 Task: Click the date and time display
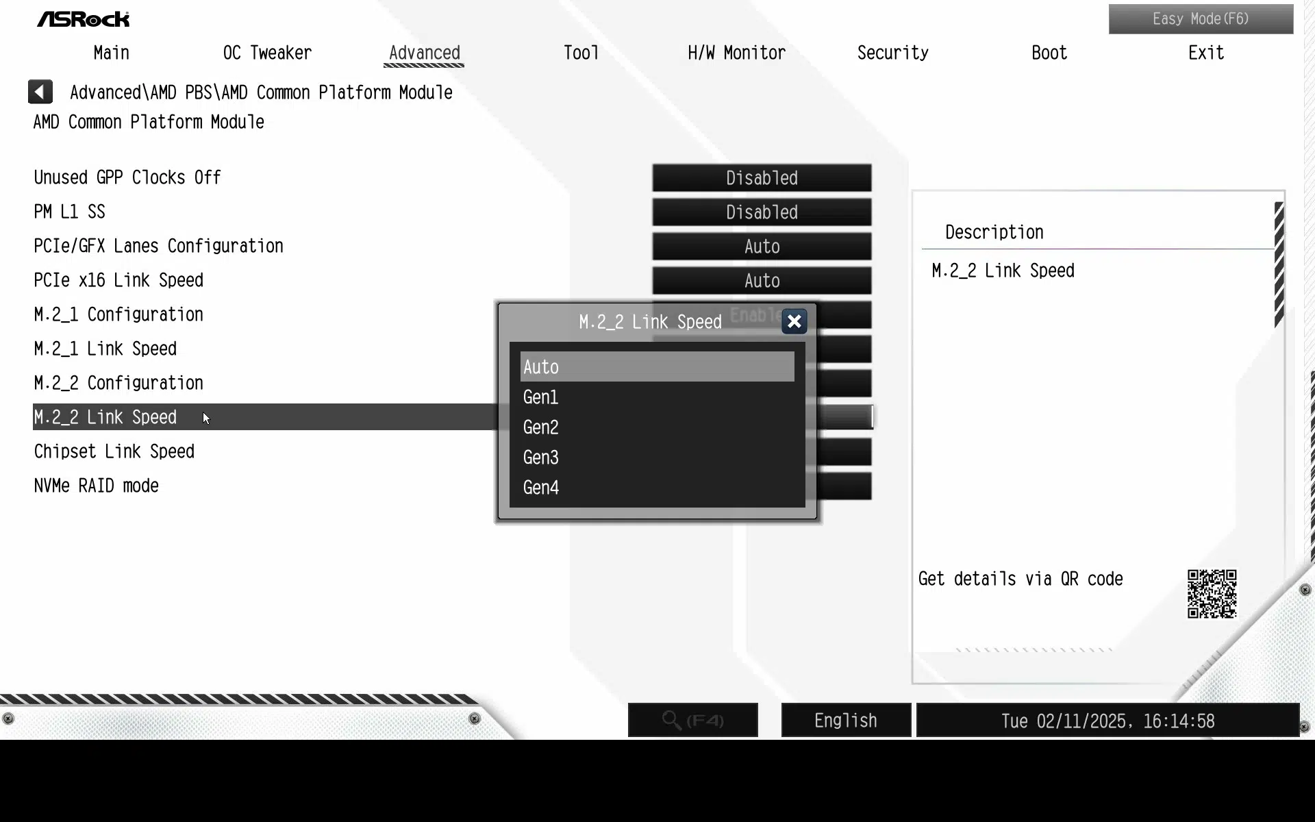click(x=1107, y=720)
